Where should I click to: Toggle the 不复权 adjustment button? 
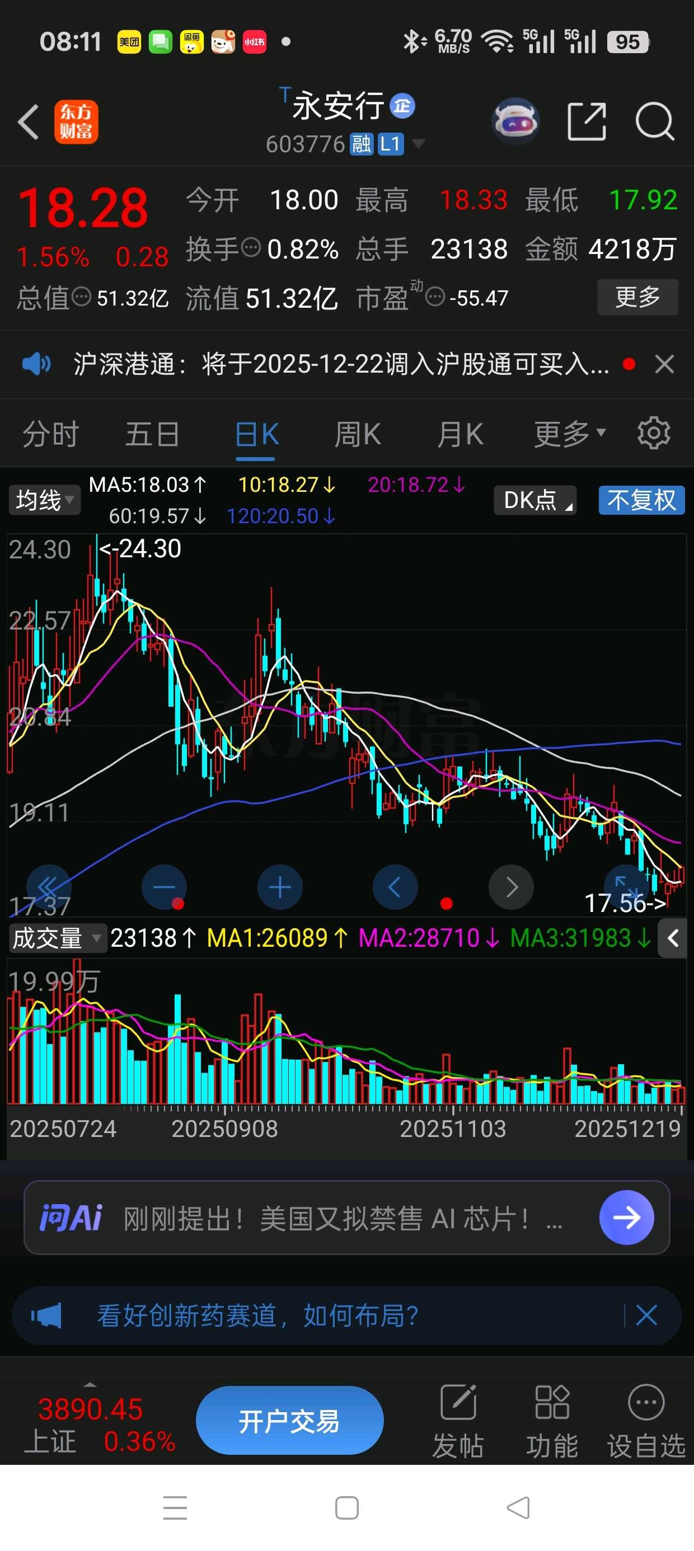pos(641,500)
